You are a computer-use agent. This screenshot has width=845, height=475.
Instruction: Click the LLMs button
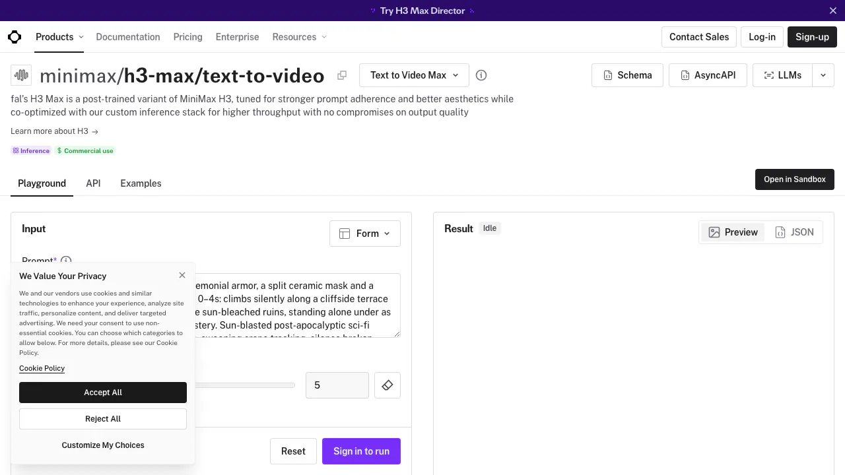pyautogui.click(x=783, y=75)
